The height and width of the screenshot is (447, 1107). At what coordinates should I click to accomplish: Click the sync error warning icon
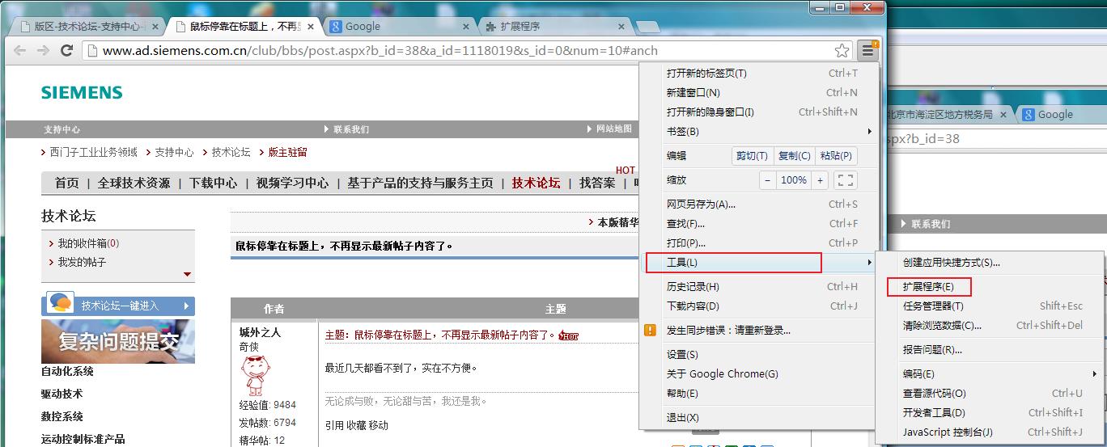650,330
